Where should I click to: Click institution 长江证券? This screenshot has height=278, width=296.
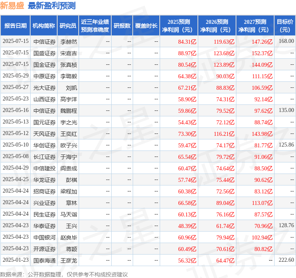[x=44, y=157]
